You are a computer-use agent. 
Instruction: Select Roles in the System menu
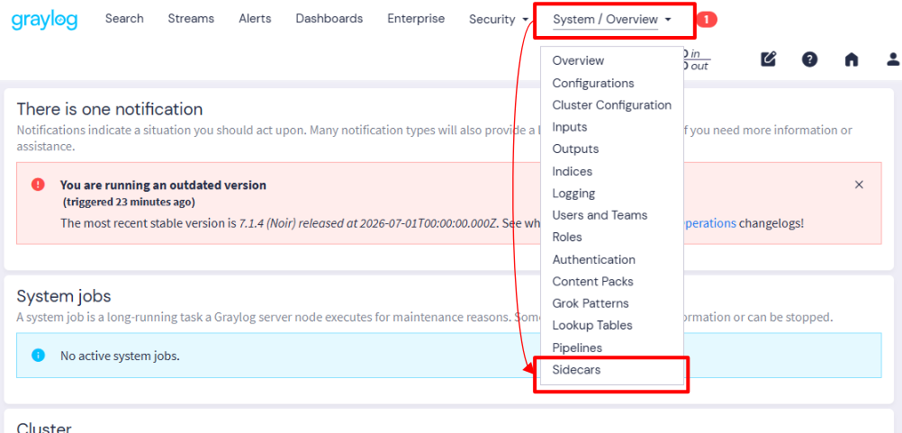point(566,237)
